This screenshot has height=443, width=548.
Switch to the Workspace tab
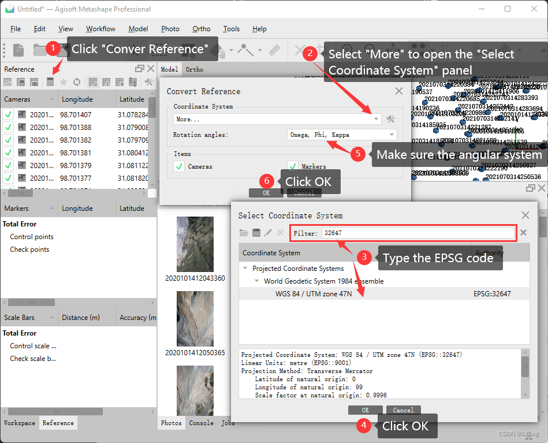click(20, 423)
